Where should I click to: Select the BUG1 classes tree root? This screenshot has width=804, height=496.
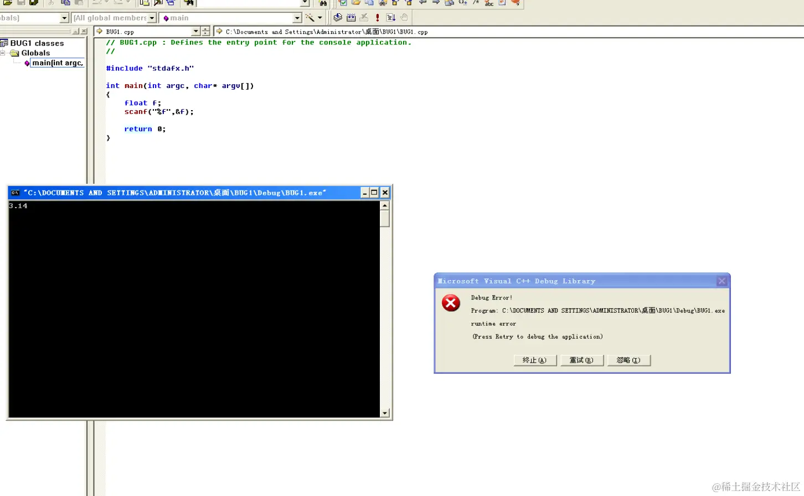point(37,43)
